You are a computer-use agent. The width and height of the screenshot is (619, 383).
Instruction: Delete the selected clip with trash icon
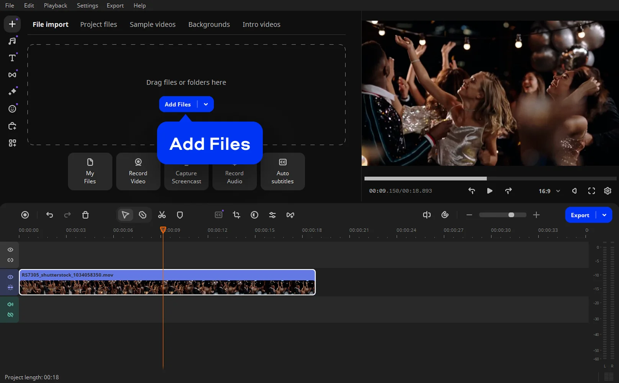click(x=85, y=215)
